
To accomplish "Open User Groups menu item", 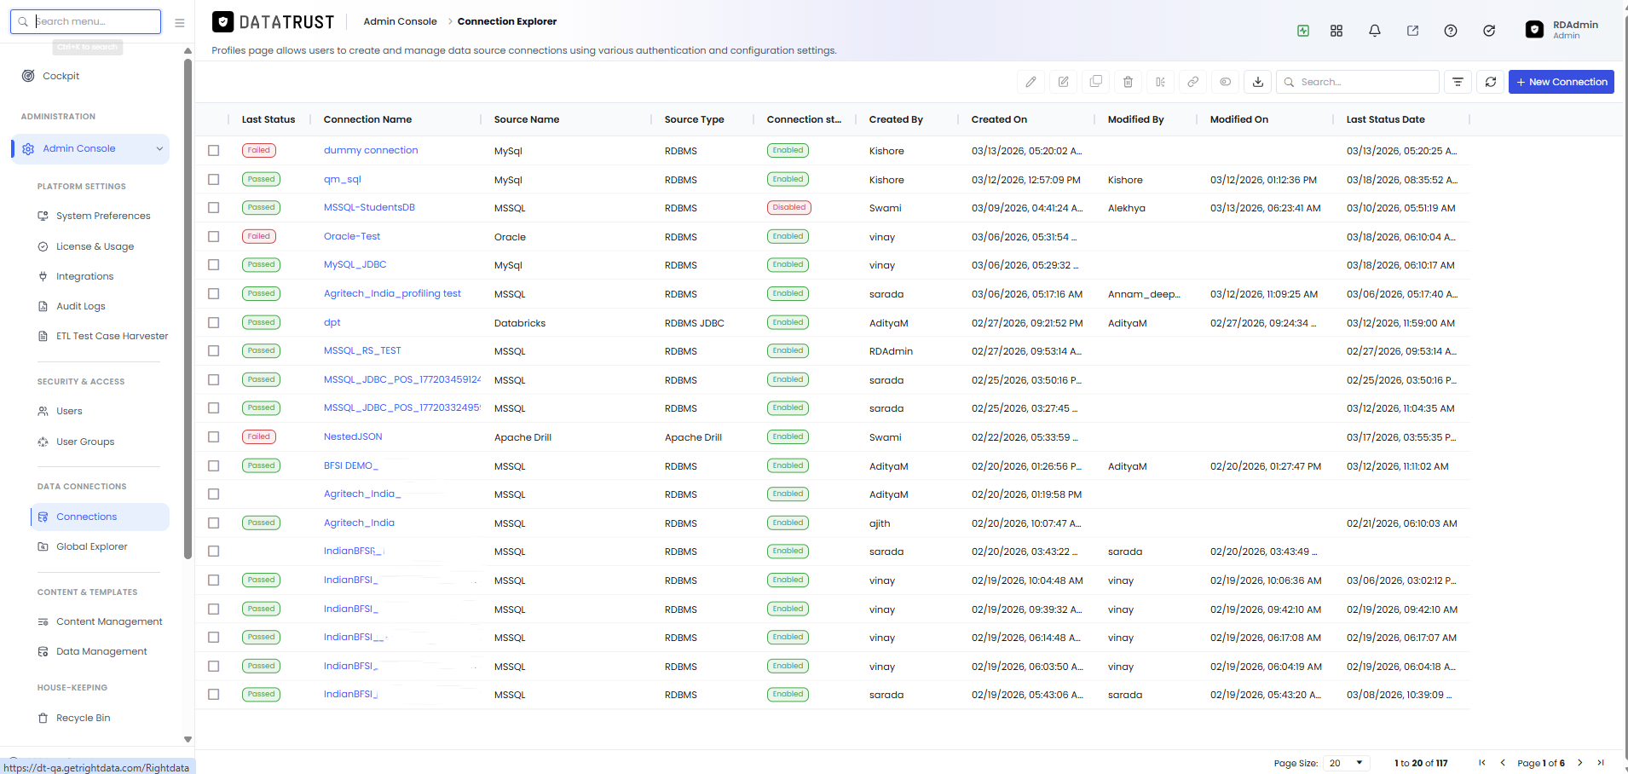I will [84, 442].
